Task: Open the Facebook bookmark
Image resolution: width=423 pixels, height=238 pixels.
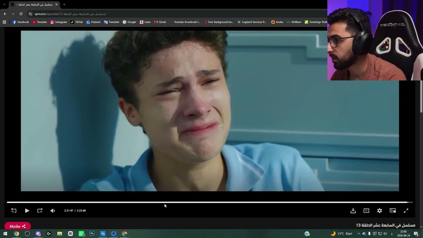Action: [x=21, y=22]
